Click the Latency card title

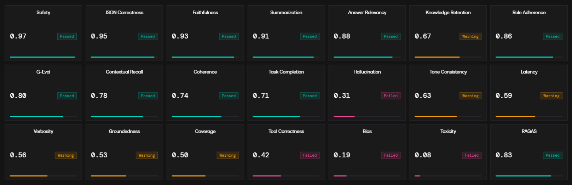pyautogui.click(x=529, y=72)
